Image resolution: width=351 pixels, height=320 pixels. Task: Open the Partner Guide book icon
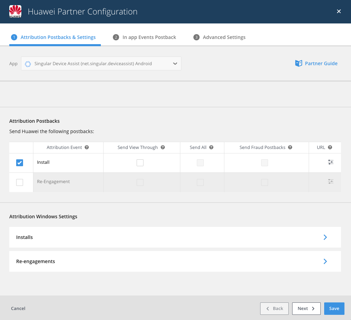pos(299,63)
